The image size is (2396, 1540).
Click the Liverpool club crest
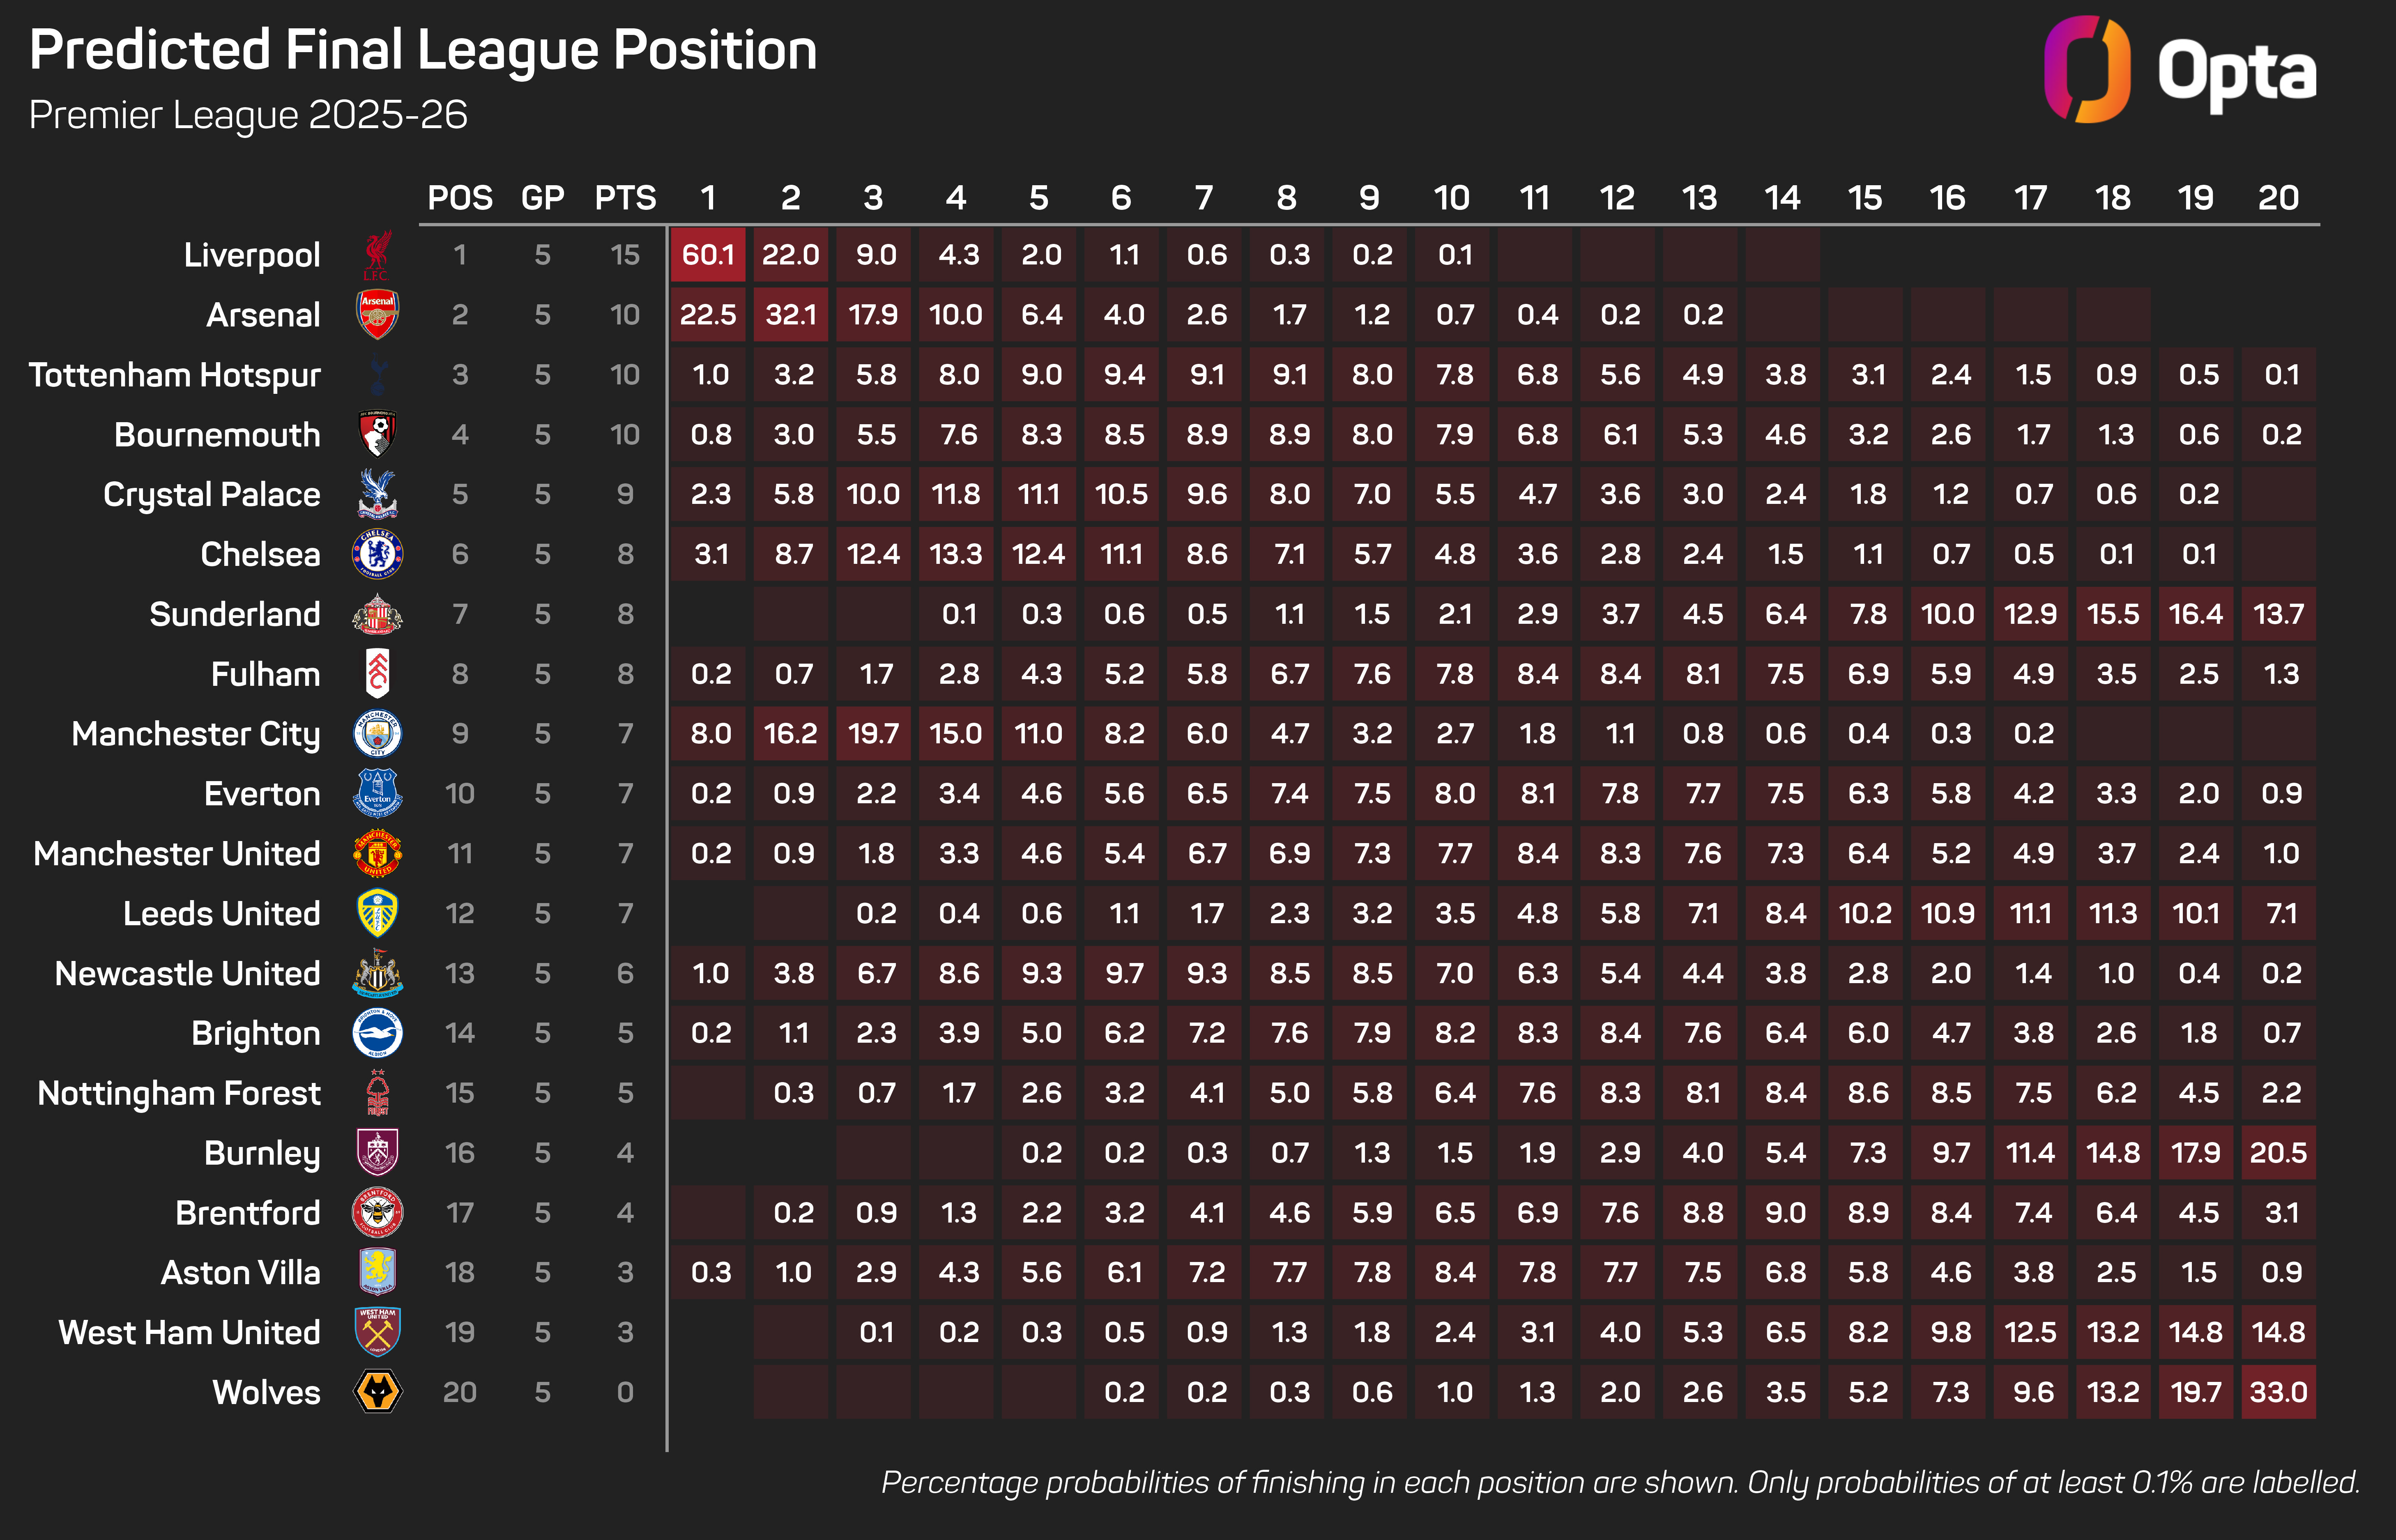(377, 256)
